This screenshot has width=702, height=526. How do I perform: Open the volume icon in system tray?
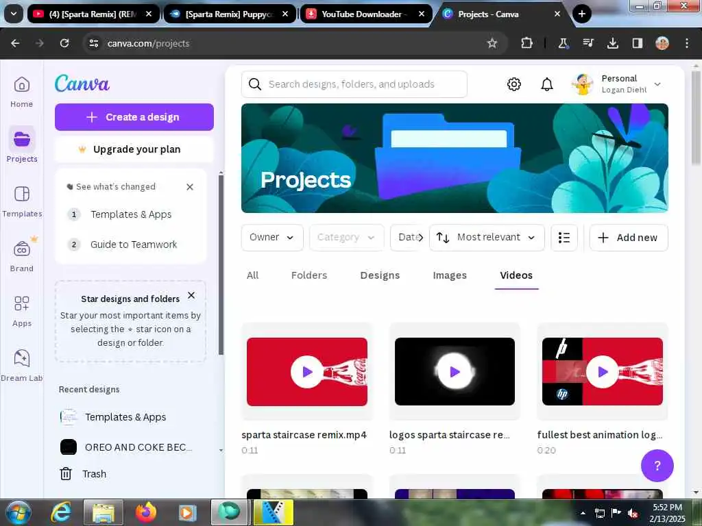633,513
